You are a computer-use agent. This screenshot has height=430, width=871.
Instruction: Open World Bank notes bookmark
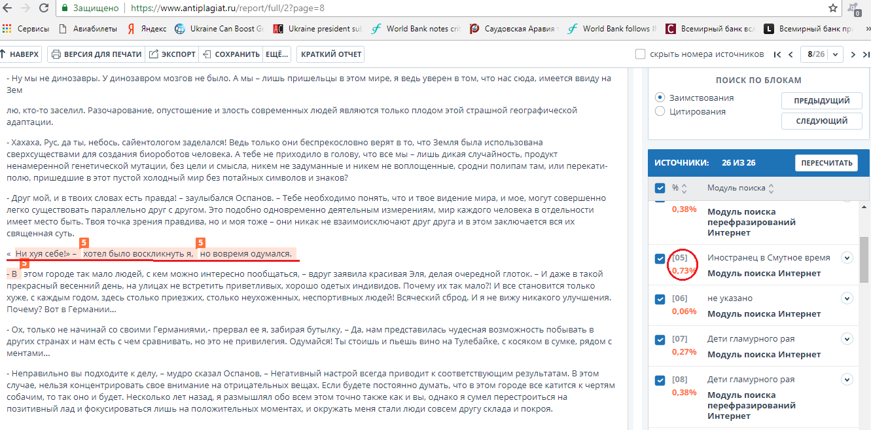416,29
